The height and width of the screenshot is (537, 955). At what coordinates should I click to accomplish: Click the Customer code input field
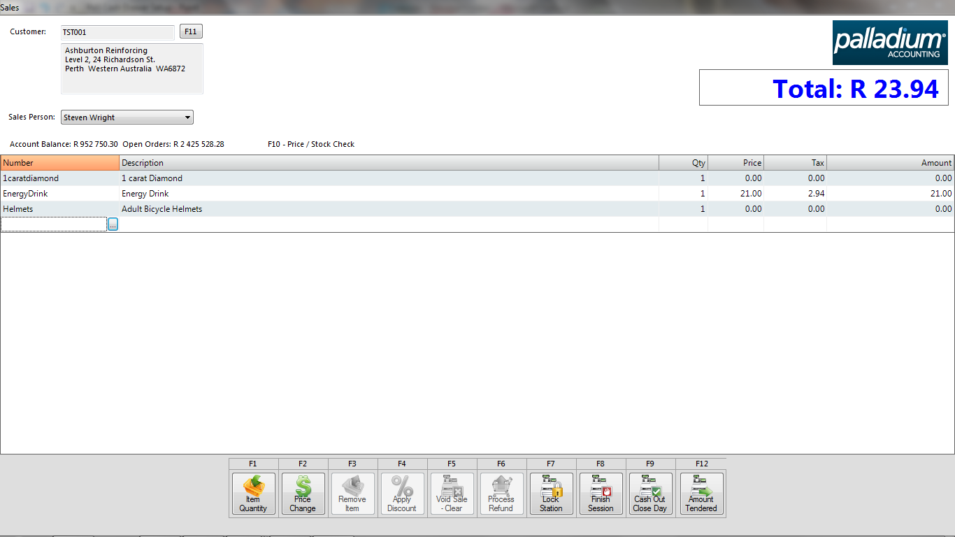(117, 33)
